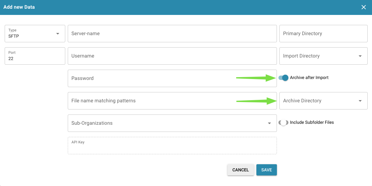Close the Add new Data dialog
Screen dimensions: 372x186
pos(364,7)
